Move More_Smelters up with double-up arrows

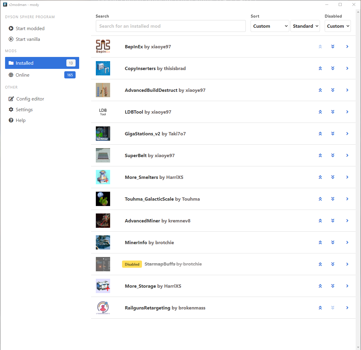pyautogui.click(x=320, y=177)
